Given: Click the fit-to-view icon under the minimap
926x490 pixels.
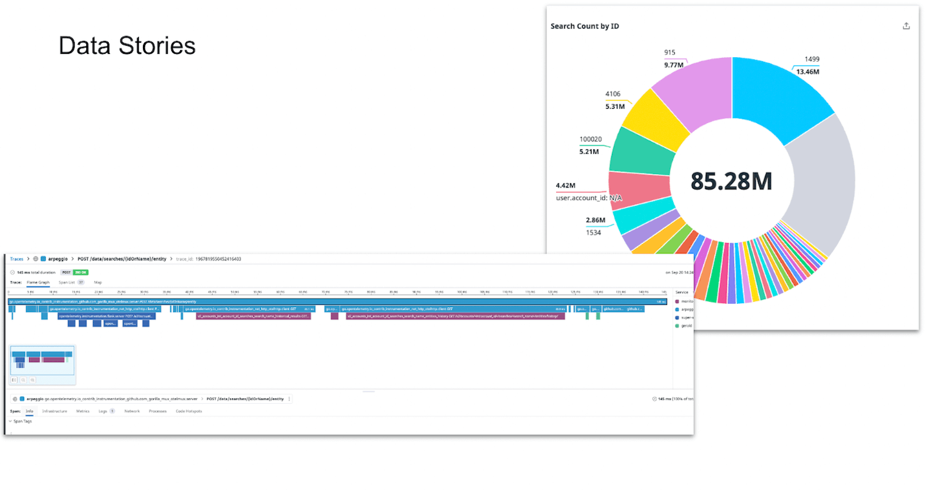Looking at the screenshot, I should (x=14, y=380).
